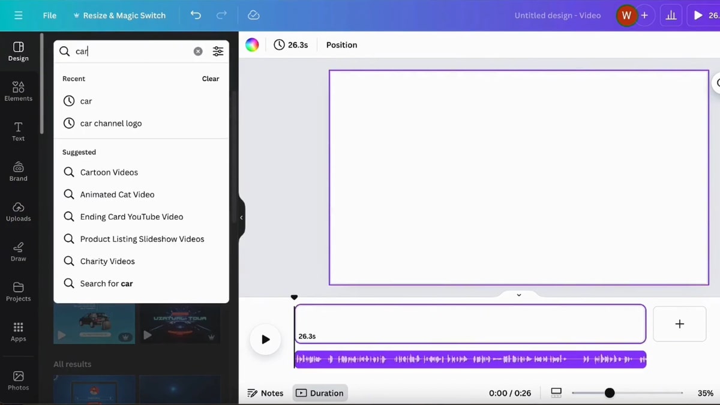
Task: Search for Cartoon Videos suggestion
Action: [x=109, y=172]
